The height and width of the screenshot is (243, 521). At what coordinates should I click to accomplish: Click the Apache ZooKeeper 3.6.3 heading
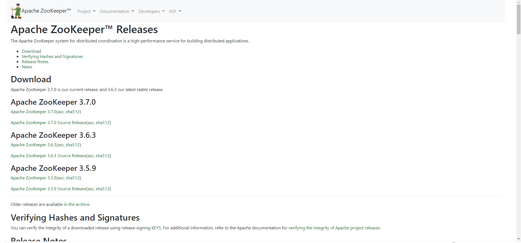(53, 135)
